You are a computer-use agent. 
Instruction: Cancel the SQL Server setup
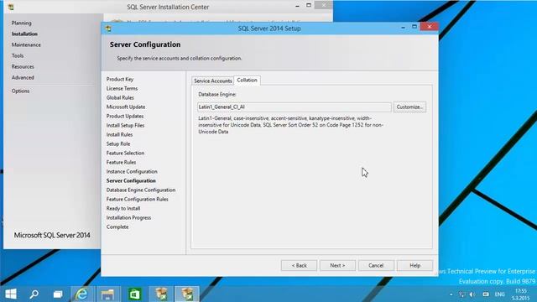click(376, 265)
